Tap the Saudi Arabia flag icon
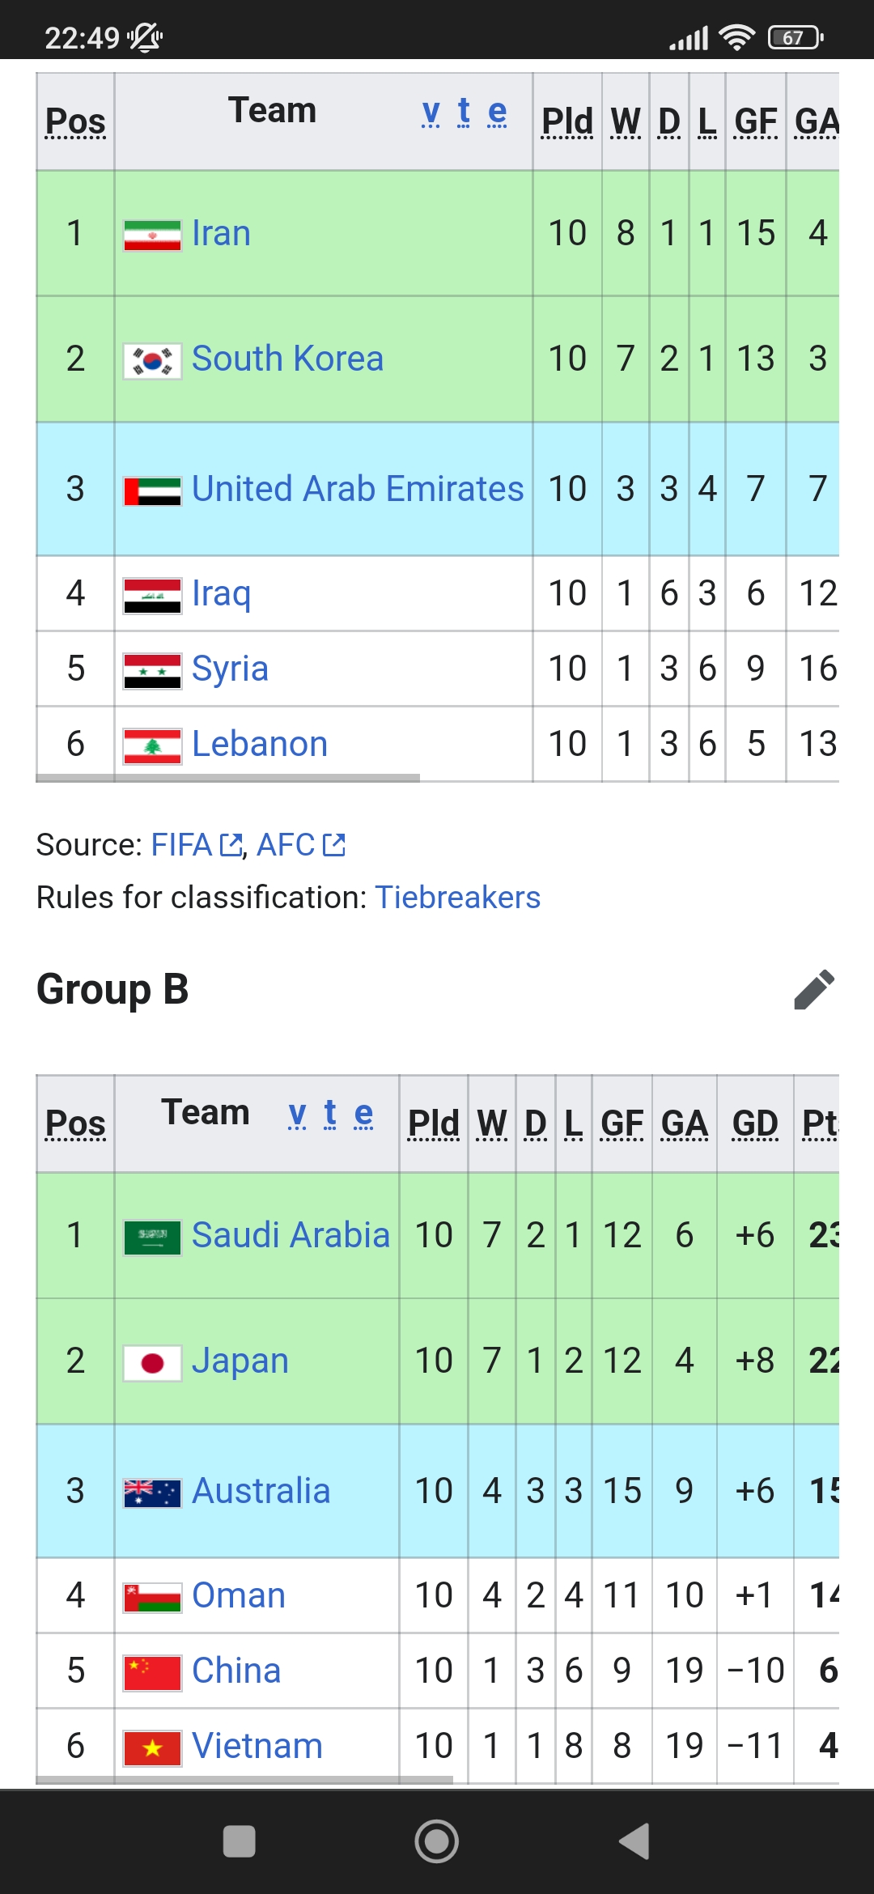 [152, 1237]
